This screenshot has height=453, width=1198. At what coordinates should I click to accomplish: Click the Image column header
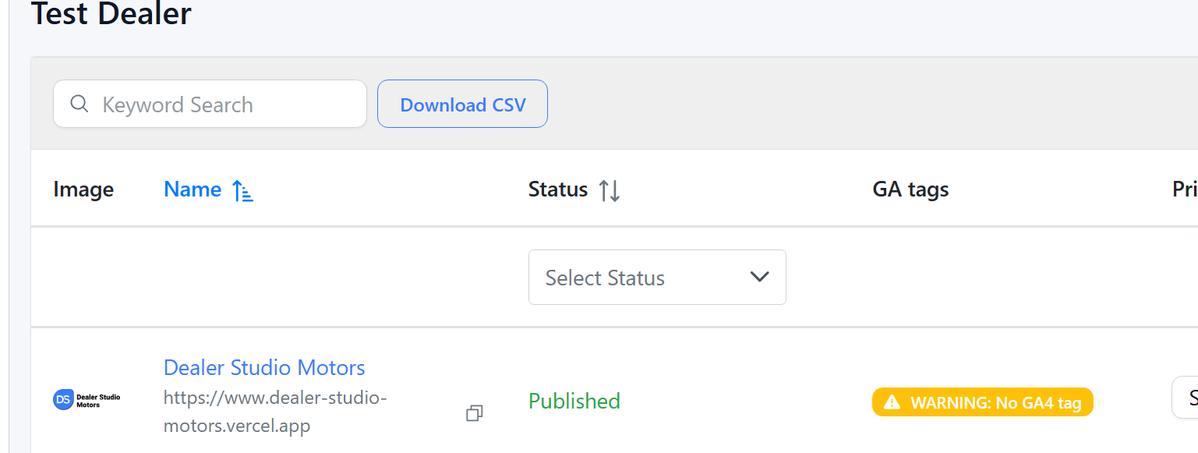click(x=83, y=189)
